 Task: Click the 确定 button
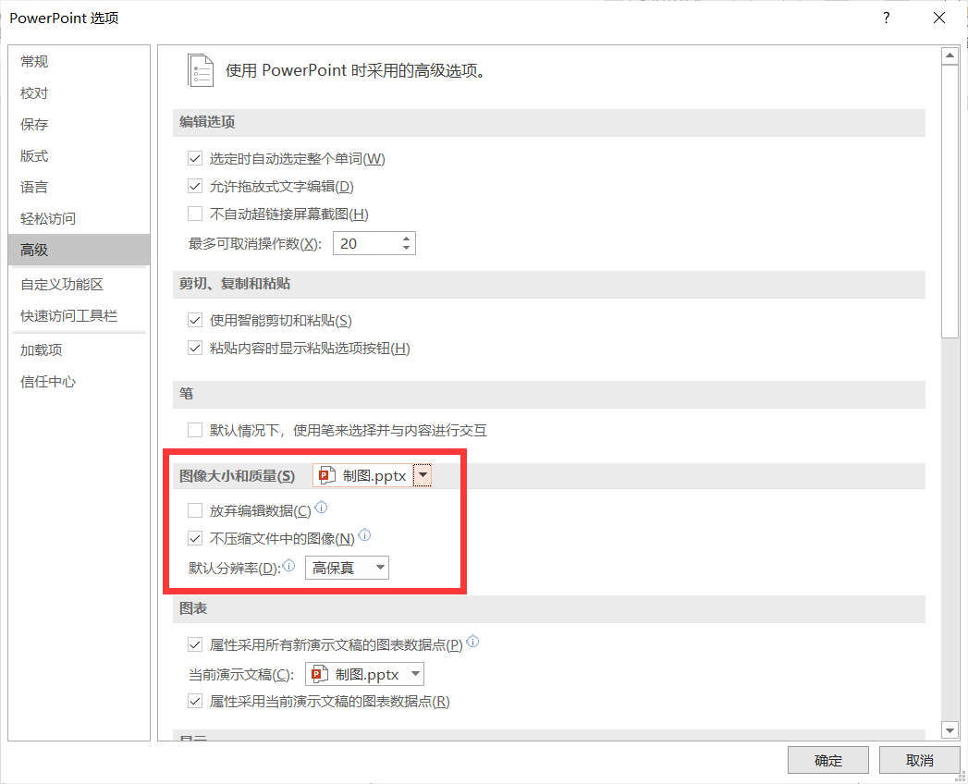827,759
